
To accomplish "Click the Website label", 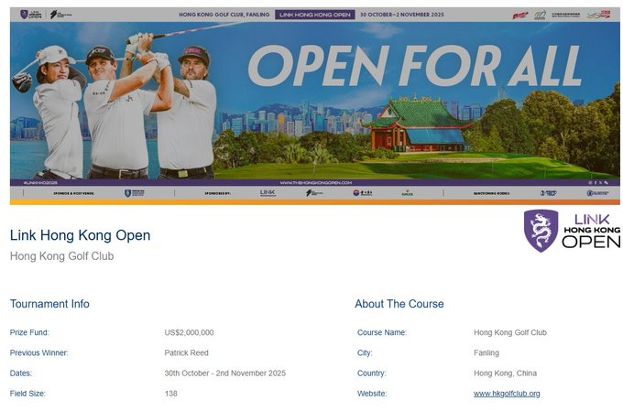I will pyautogui.click(x=372, y=394).
